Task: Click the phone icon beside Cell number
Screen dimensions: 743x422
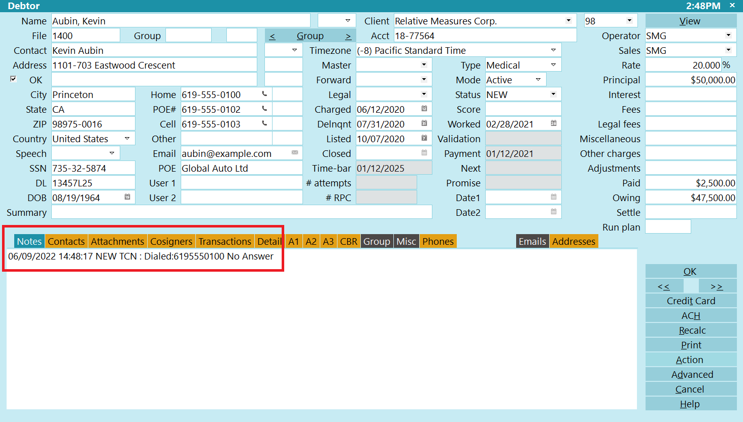Action: pyautogui.click(x=264, y=124)
